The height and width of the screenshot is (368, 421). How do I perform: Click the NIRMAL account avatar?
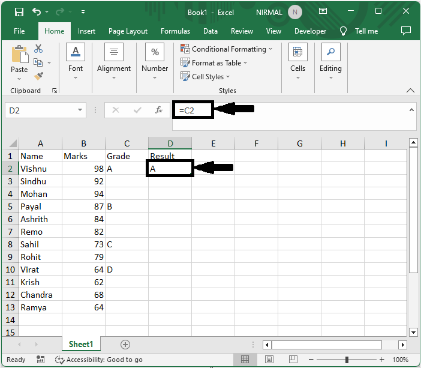pos(295,12)
